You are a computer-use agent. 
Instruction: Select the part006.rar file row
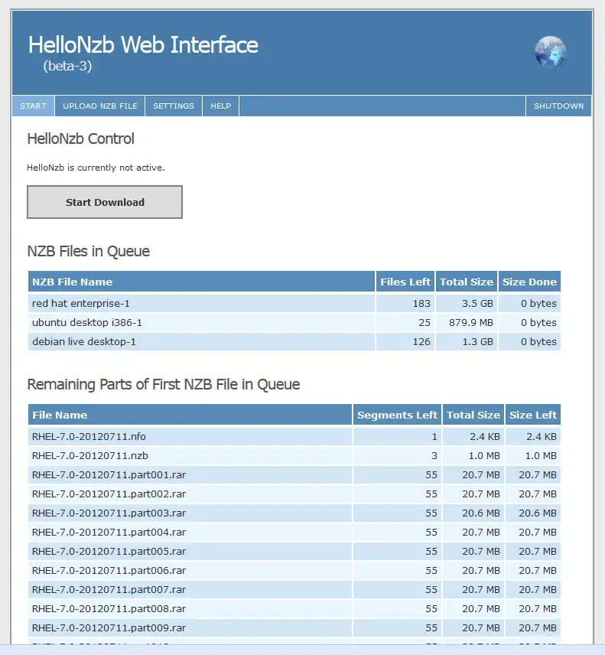point(294,571)
